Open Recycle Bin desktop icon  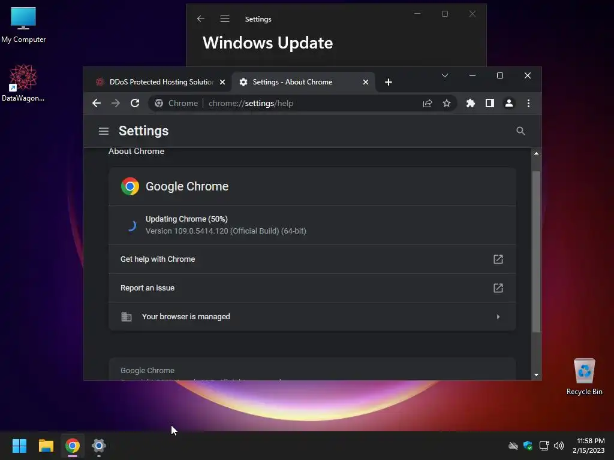coord(584,377)
